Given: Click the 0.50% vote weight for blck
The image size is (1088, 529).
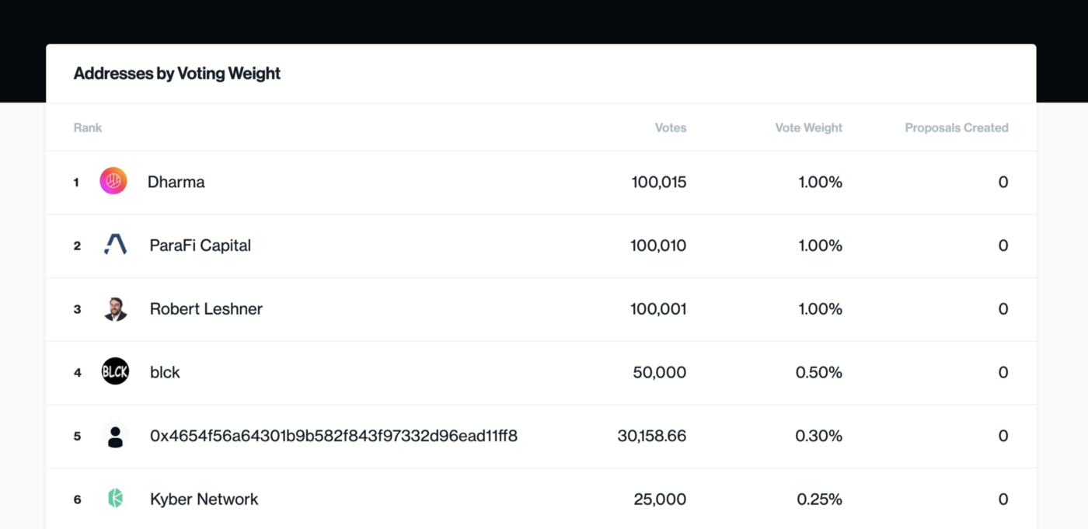Looking at the screenshot, I should pos(818,372).
